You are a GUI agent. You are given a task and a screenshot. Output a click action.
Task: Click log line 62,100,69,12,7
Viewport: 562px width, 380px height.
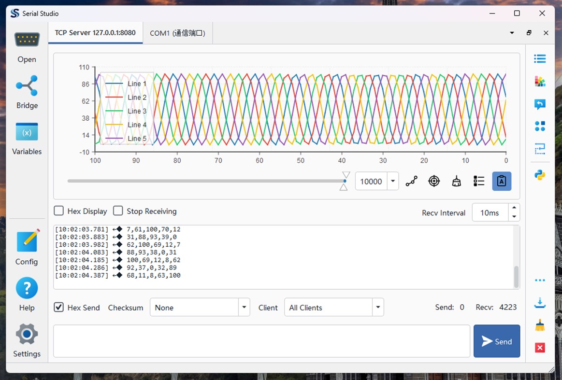pyautogui.click(x=117, y=245)
